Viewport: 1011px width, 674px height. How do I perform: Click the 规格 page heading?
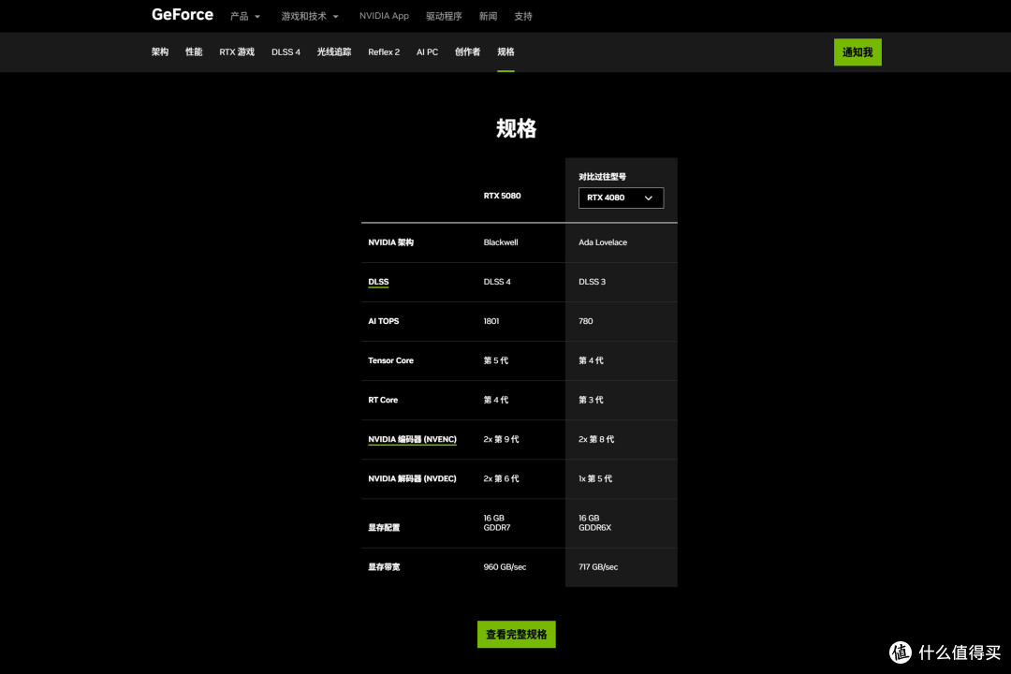(x=516, y=128)
